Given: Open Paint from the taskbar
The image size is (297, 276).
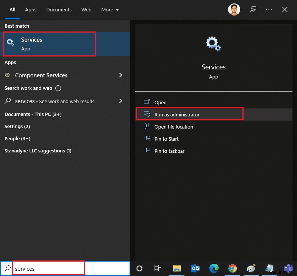Looking at the screenshot, I should point(251,268).
